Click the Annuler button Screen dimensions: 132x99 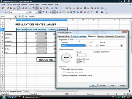[103, 85]
